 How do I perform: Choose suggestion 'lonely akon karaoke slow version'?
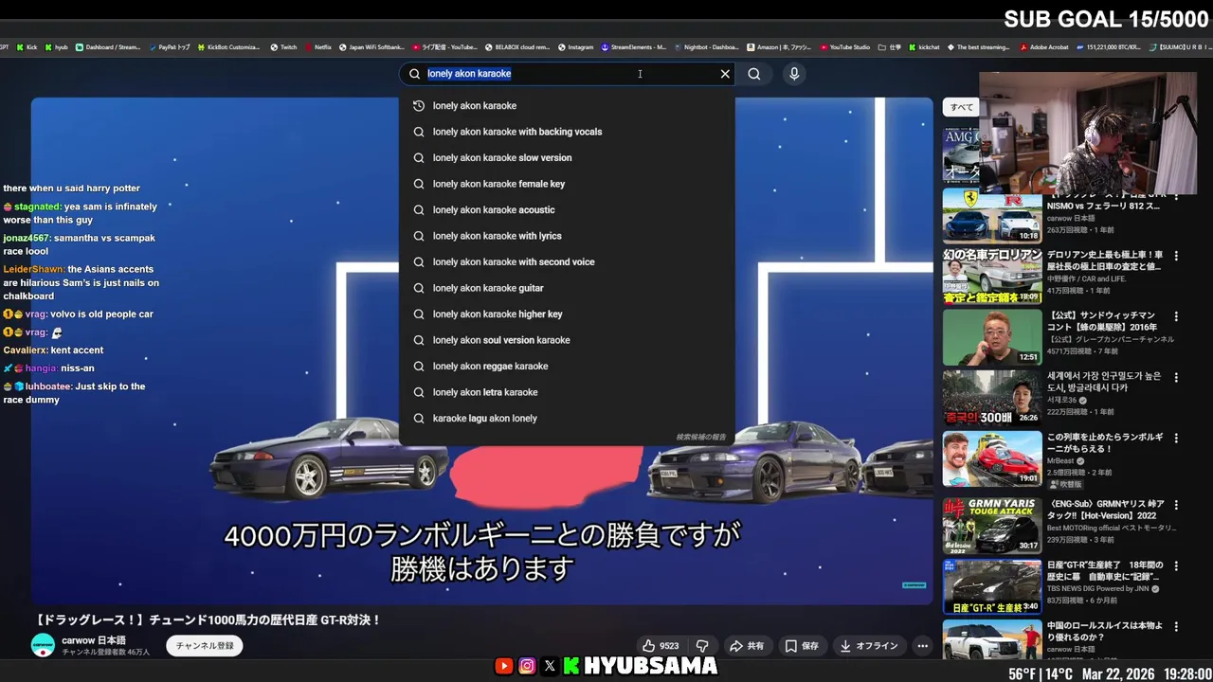pos(567,157)
